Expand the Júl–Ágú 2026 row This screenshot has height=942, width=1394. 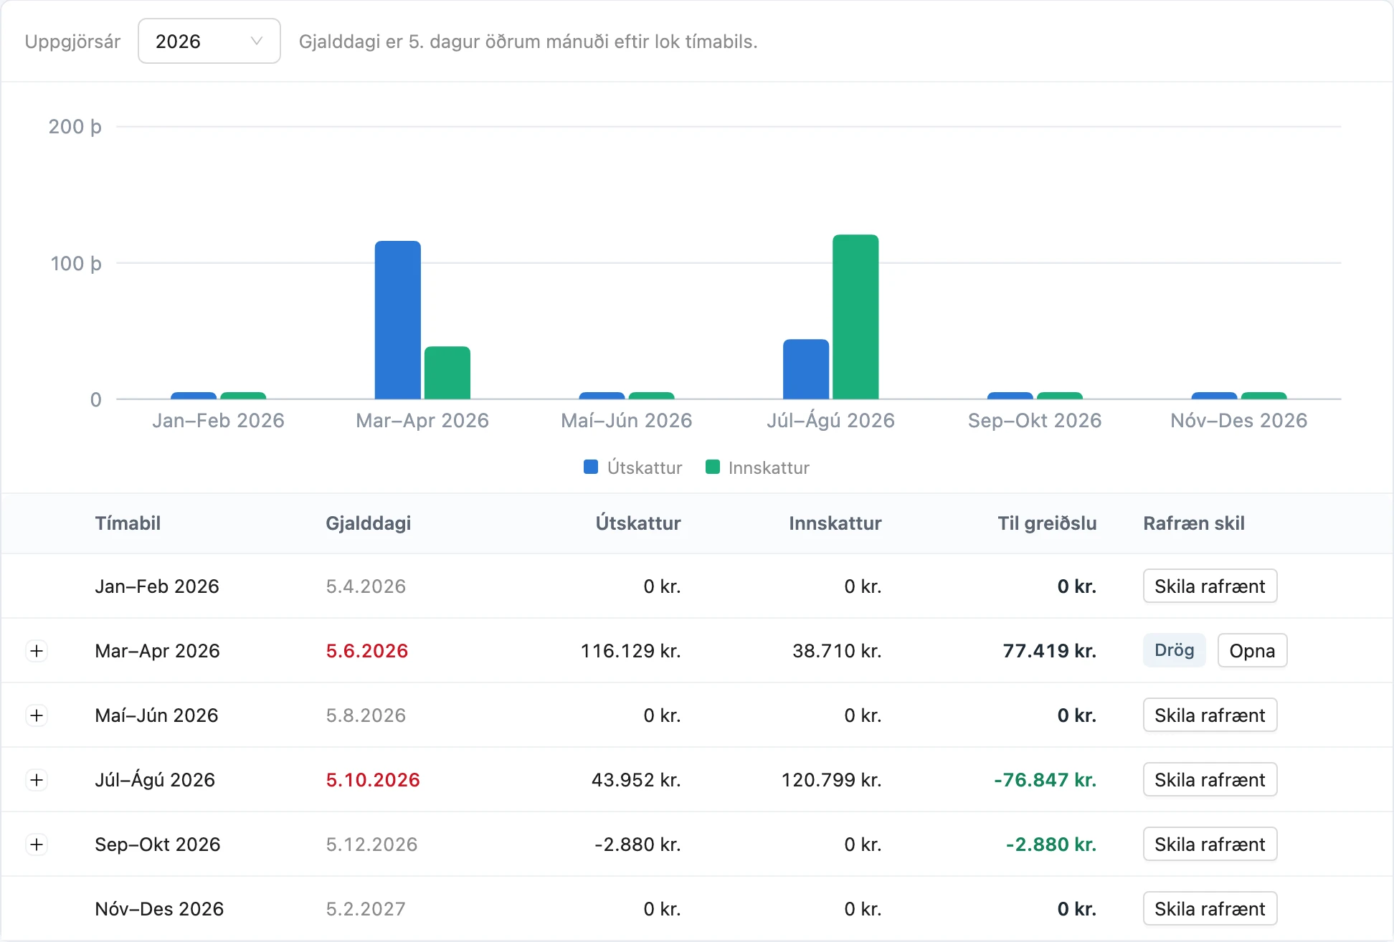(37, 780)
